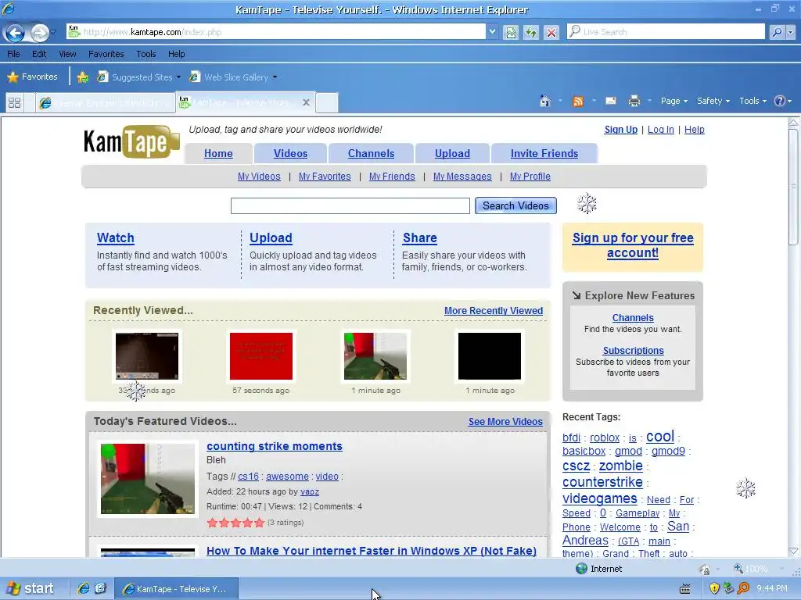Click the Add to Favorites Bar icon

82,77
